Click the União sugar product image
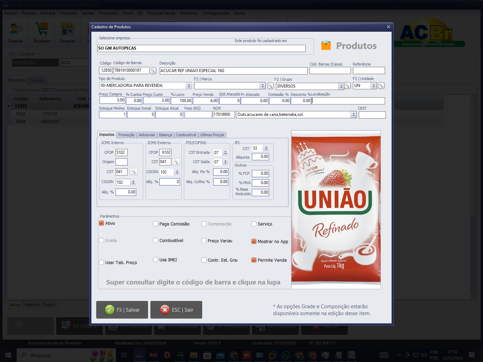Screen dimensions: 483x362 coord(336,210)
